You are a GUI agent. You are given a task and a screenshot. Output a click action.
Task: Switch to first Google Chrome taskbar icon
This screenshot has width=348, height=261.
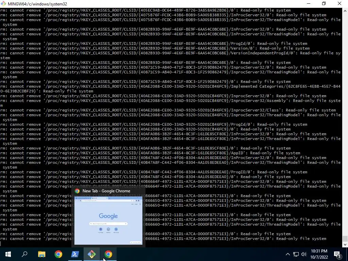coord(58,254)
